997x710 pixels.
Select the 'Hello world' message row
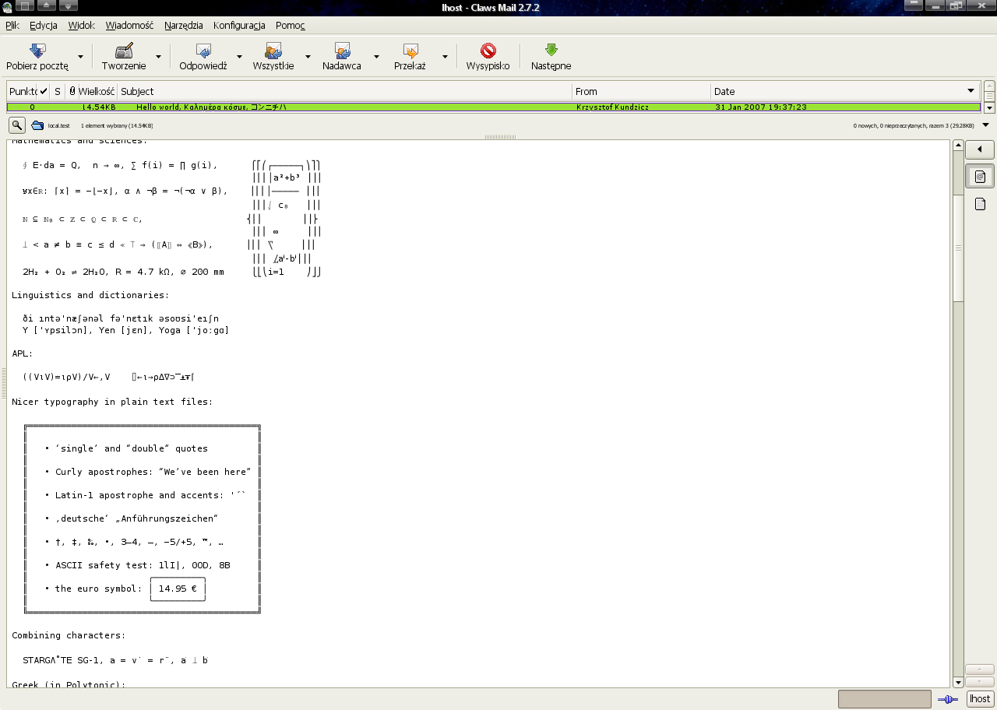[493, 107]
